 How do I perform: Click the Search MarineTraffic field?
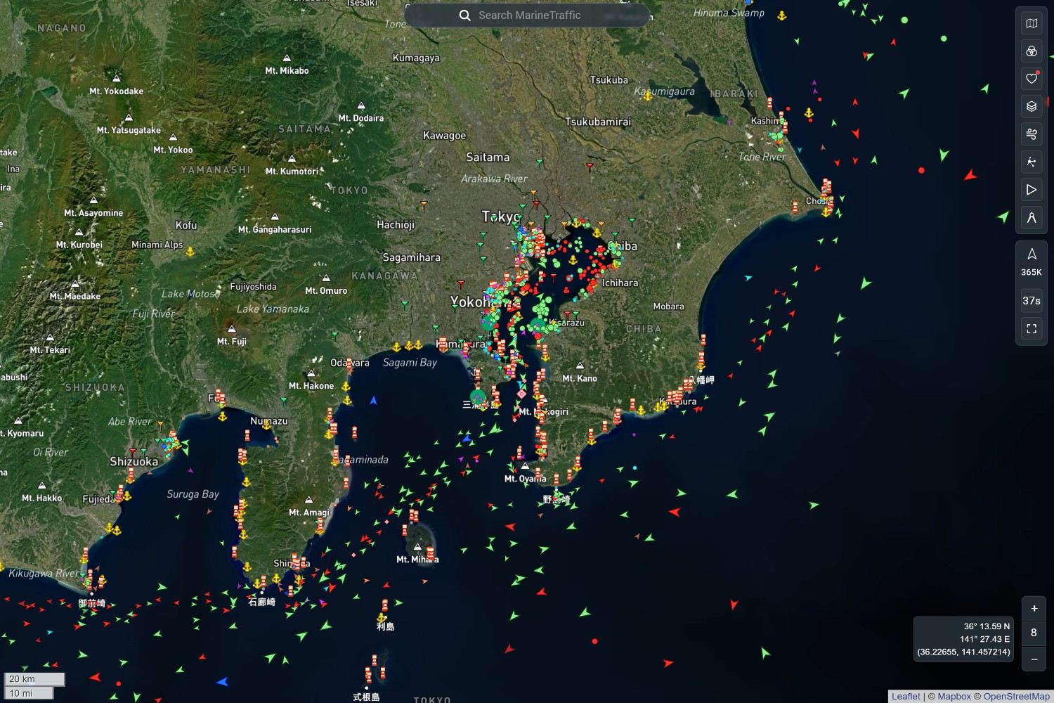click(x=528, y=15)
